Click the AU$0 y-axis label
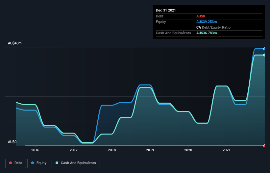 [12, 142]
